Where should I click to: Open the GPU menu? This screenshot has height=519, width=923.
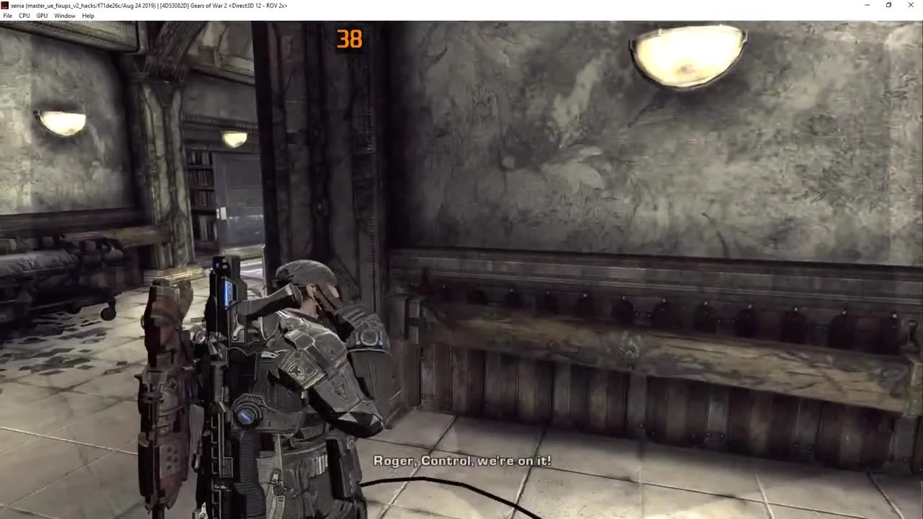tap(42, 16)
